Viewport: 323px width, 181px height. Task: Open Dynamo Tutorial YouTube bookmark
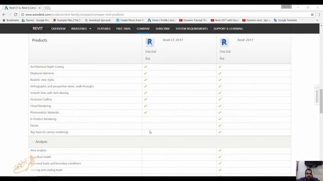coord(193,20)
